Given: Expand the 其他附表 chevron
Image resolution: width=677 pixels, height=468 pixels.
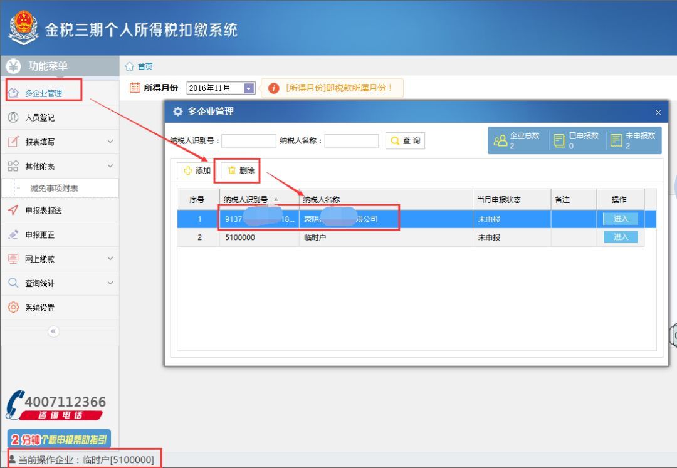Looking at the screenshot, I should (x=110, y=165).
